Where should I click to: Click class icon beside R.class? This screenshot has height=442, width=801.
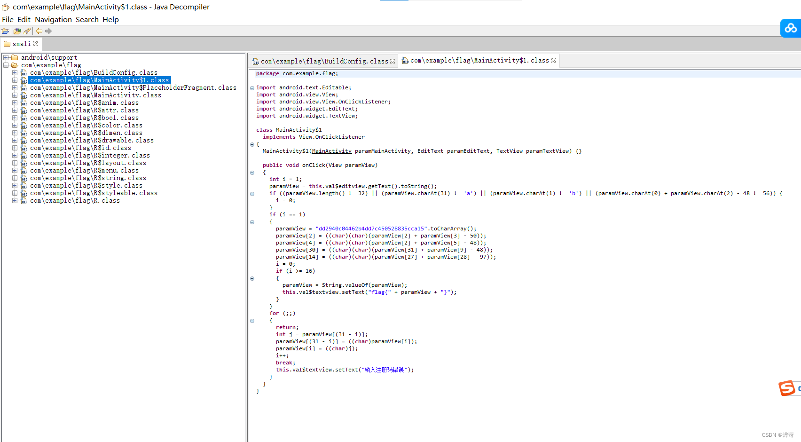pyautogui.click(x=24, y=200)
